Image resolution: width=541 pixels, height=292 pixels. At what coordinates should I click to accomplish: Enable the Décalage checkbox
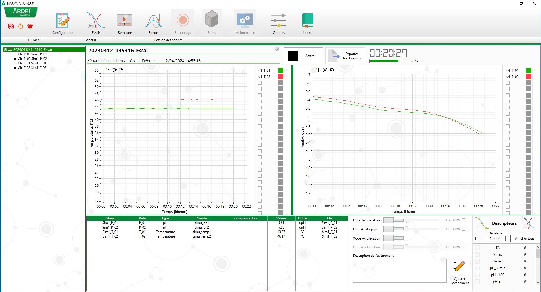(x=477, y=239)
